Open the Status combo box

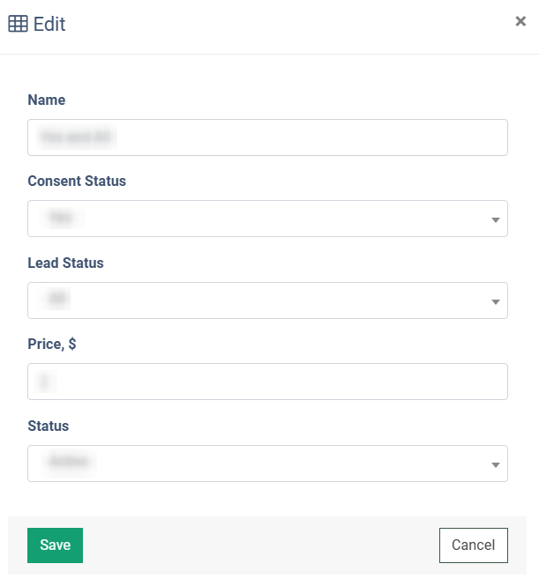pyautogui.click(x=267, y=464)
